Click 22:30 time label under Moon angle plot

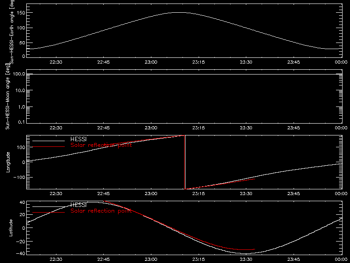(x=56, y=128)
